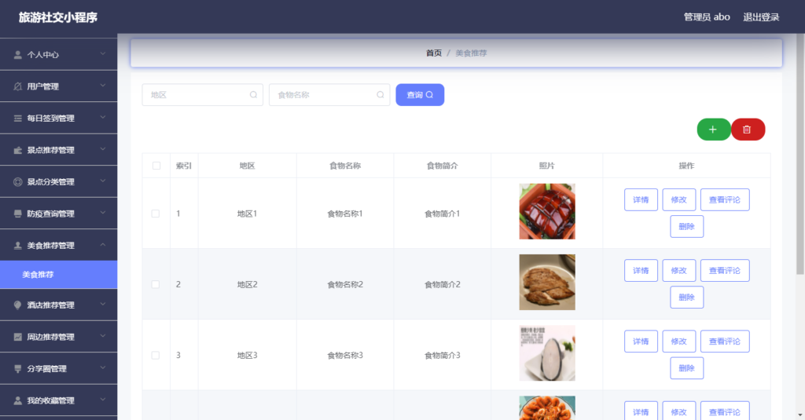
Task: Click the search icon in 食物名称 field
Action: click(x=380, y=95)
